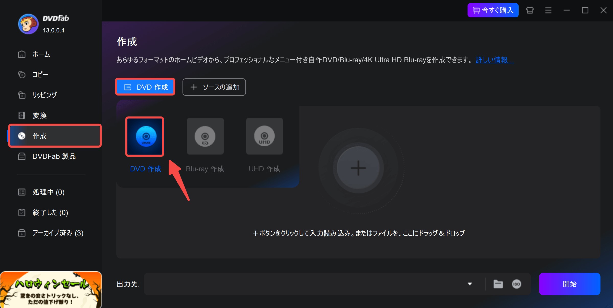This screenshot has width=613, height=308.
Task: Close the DVDFab window
Action: click(x=604, y=10)
